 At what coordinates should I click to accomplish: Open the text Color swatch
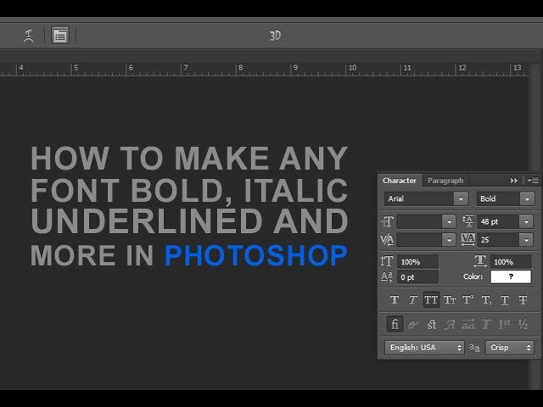[511, 277]
